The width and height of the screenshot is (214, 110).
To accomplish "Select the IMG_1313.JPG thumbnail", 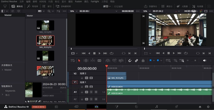I will (45, 25).
